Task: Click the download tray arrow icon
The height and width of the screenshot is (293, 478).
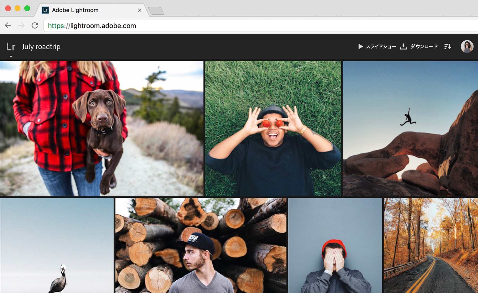Action: point(403,46)
